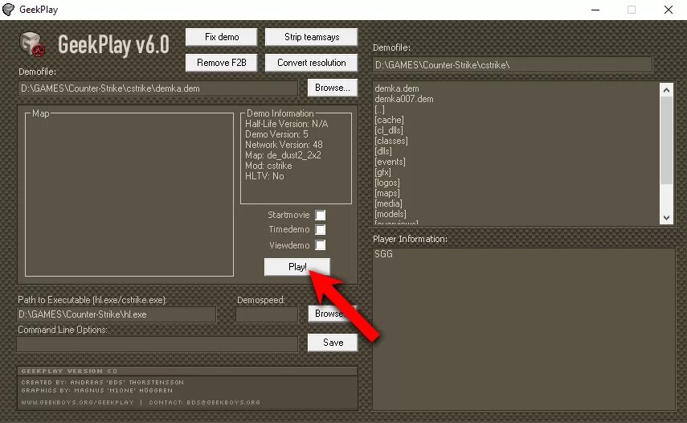Click the Demospeed input field

(267, 314)
